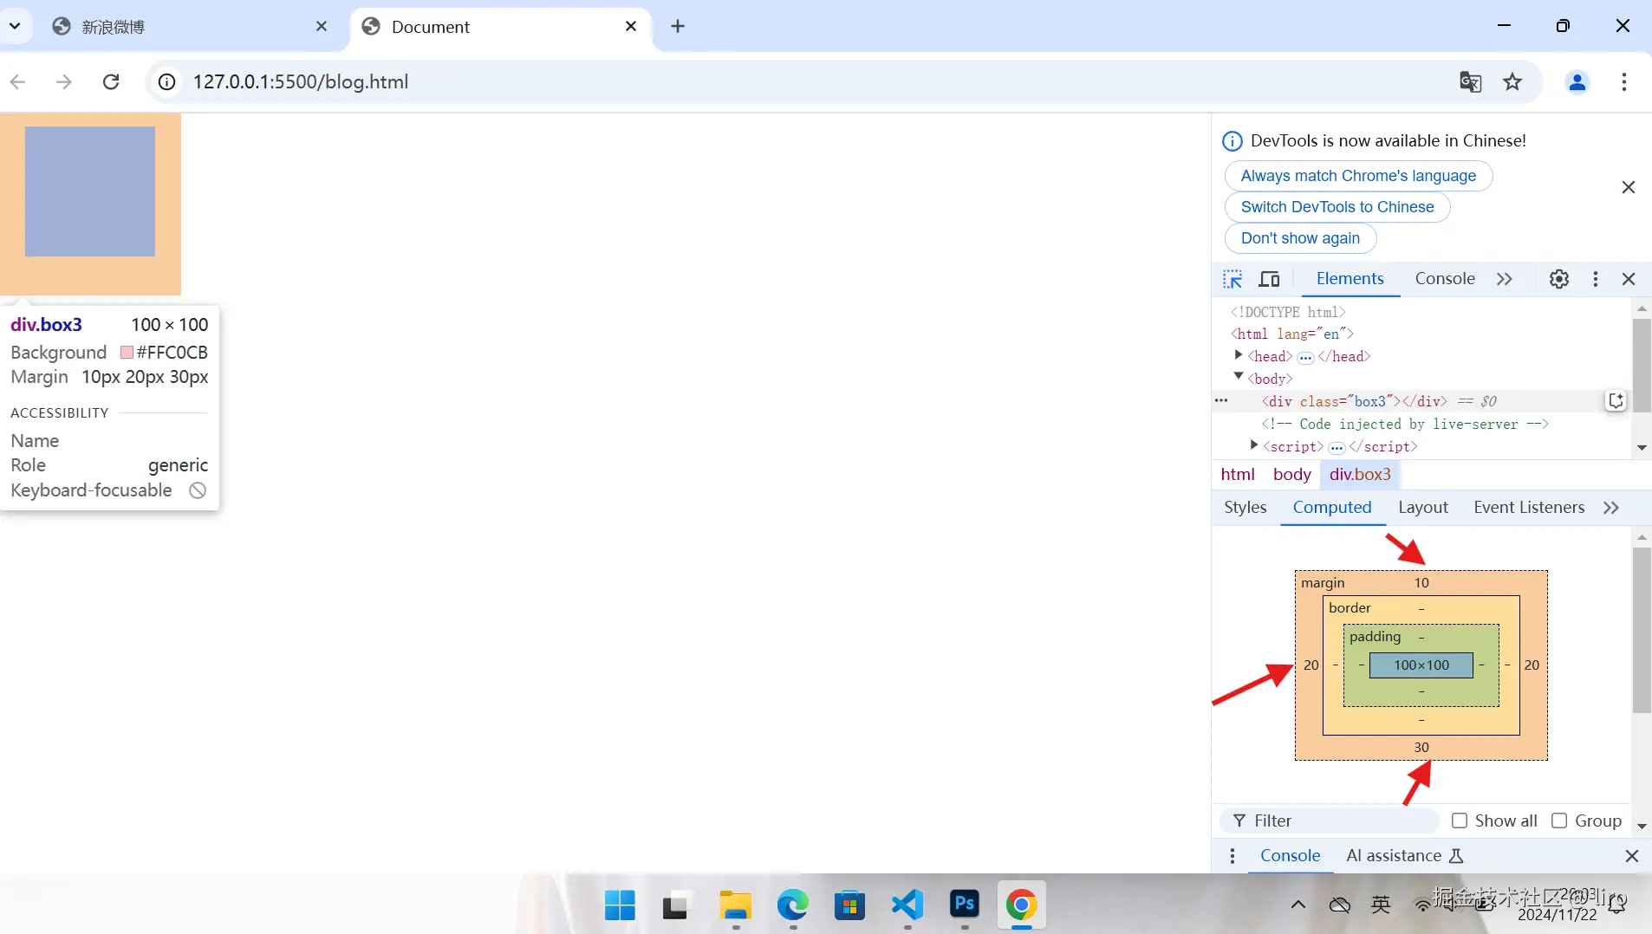This screenshot has height=934, width=1652.
Task: Click the right margin value 20
Action: click(x=1532, y=665)
